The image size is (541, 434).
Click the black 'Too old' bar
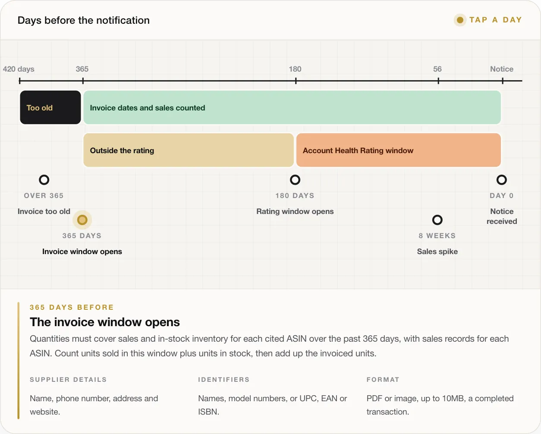pyautogui.click(x=50, y=107)
